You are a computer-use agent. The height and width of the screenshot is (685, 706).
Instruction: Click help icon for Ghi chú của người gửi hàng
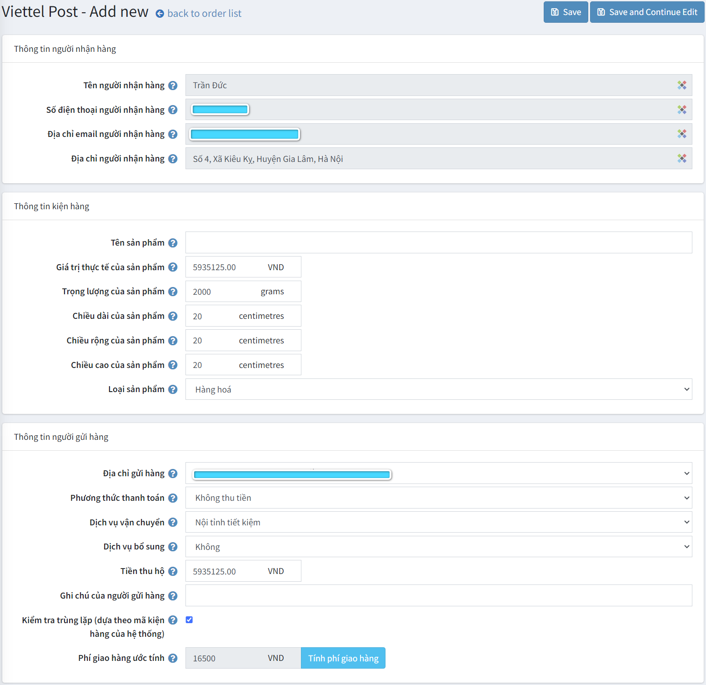tap(173, 596)
